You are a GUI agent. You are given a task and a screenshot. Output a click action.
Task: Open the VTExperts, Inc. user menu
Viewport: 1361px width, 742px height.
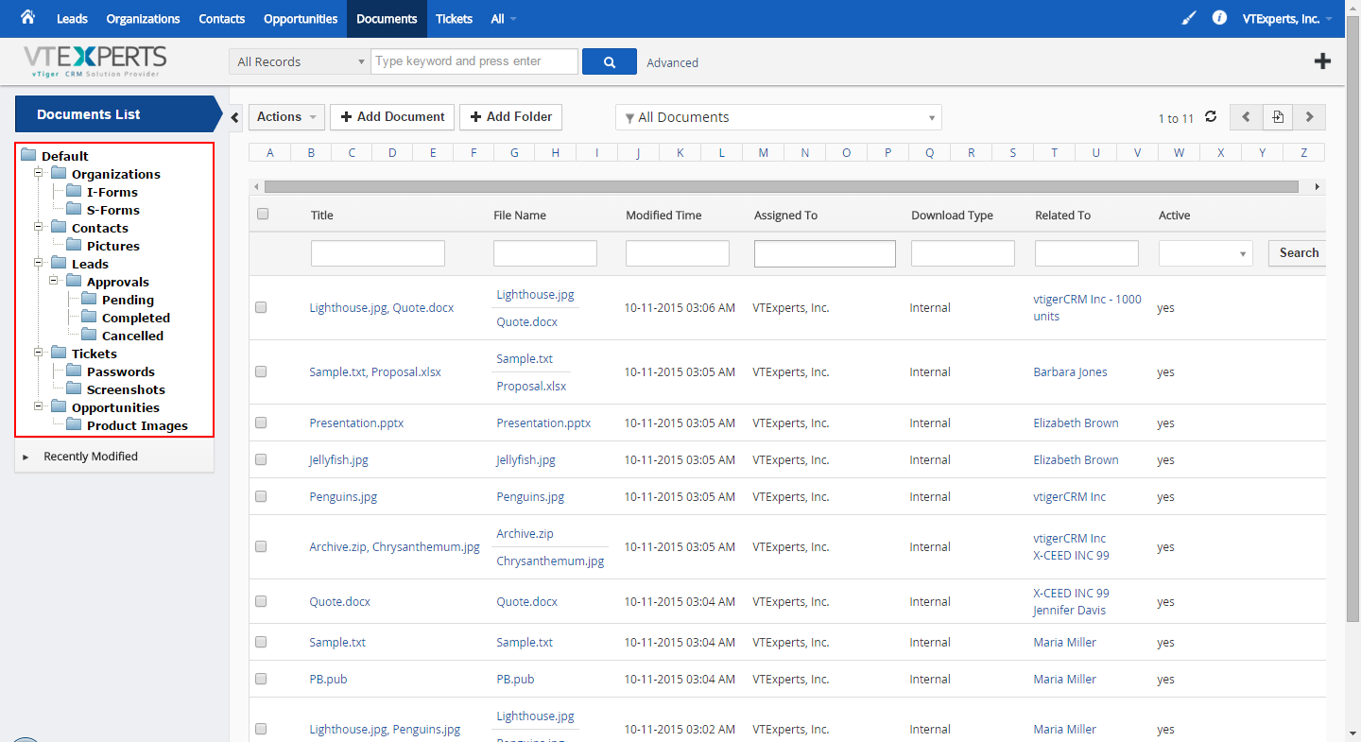click(1287, 18)
